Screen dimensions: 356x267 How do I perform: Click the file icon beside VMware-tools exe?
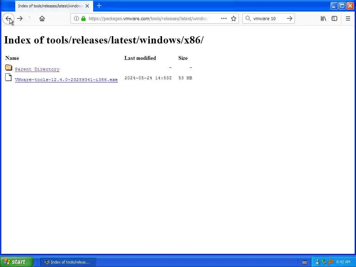8,77
